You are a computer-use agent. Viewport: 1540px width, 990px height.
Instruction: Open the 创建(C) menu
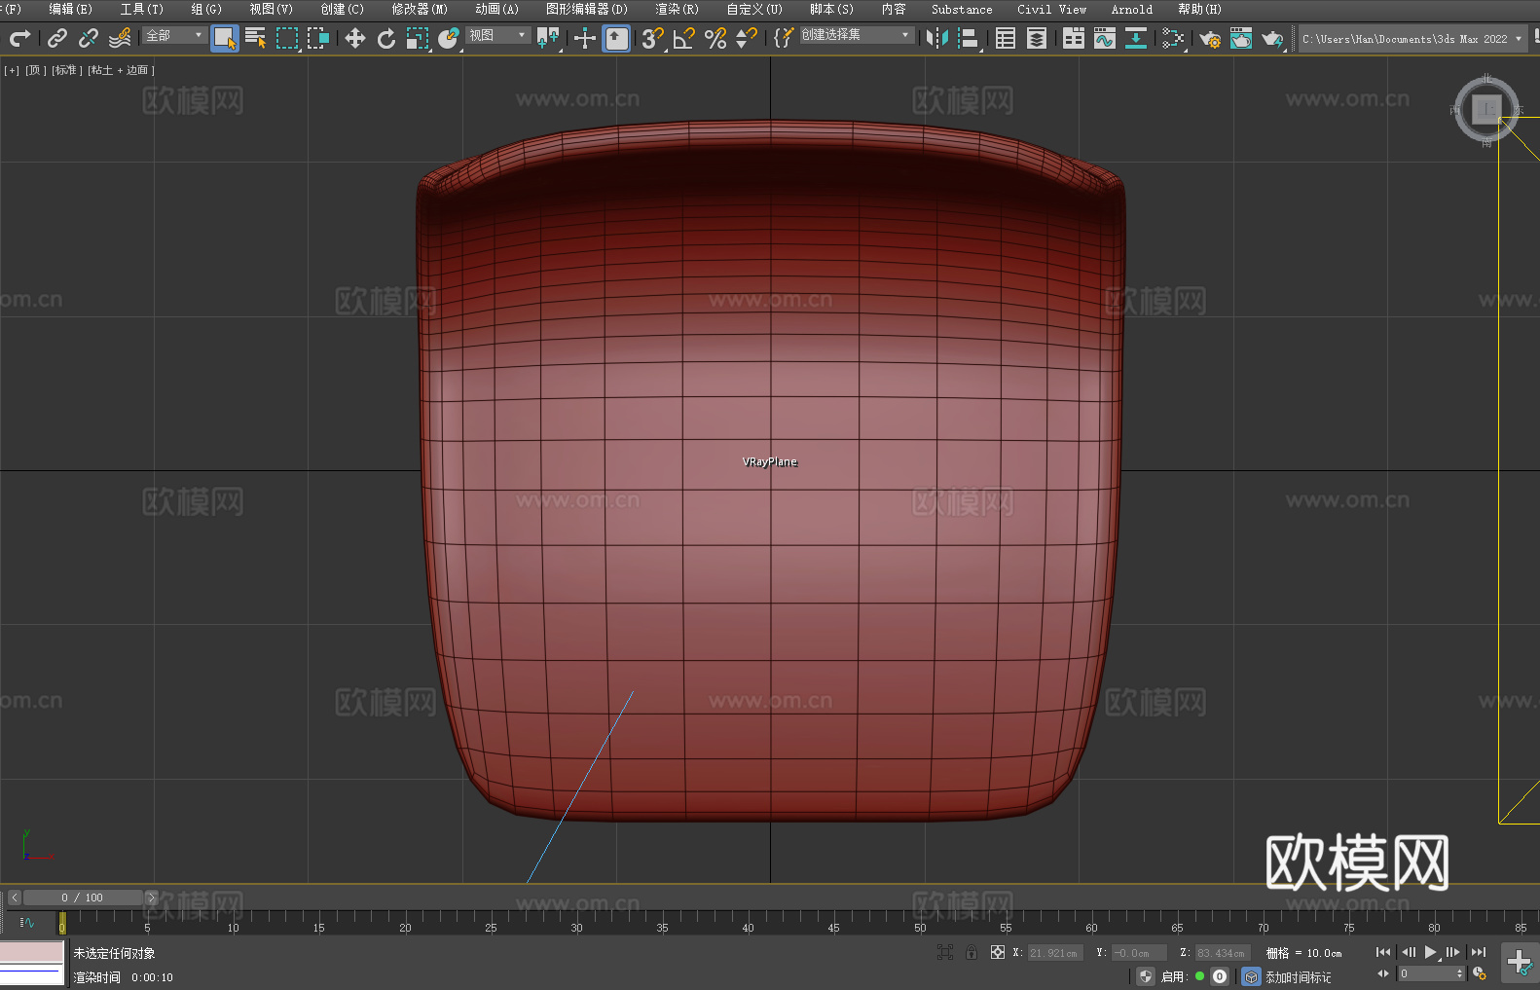pos(342,9)
